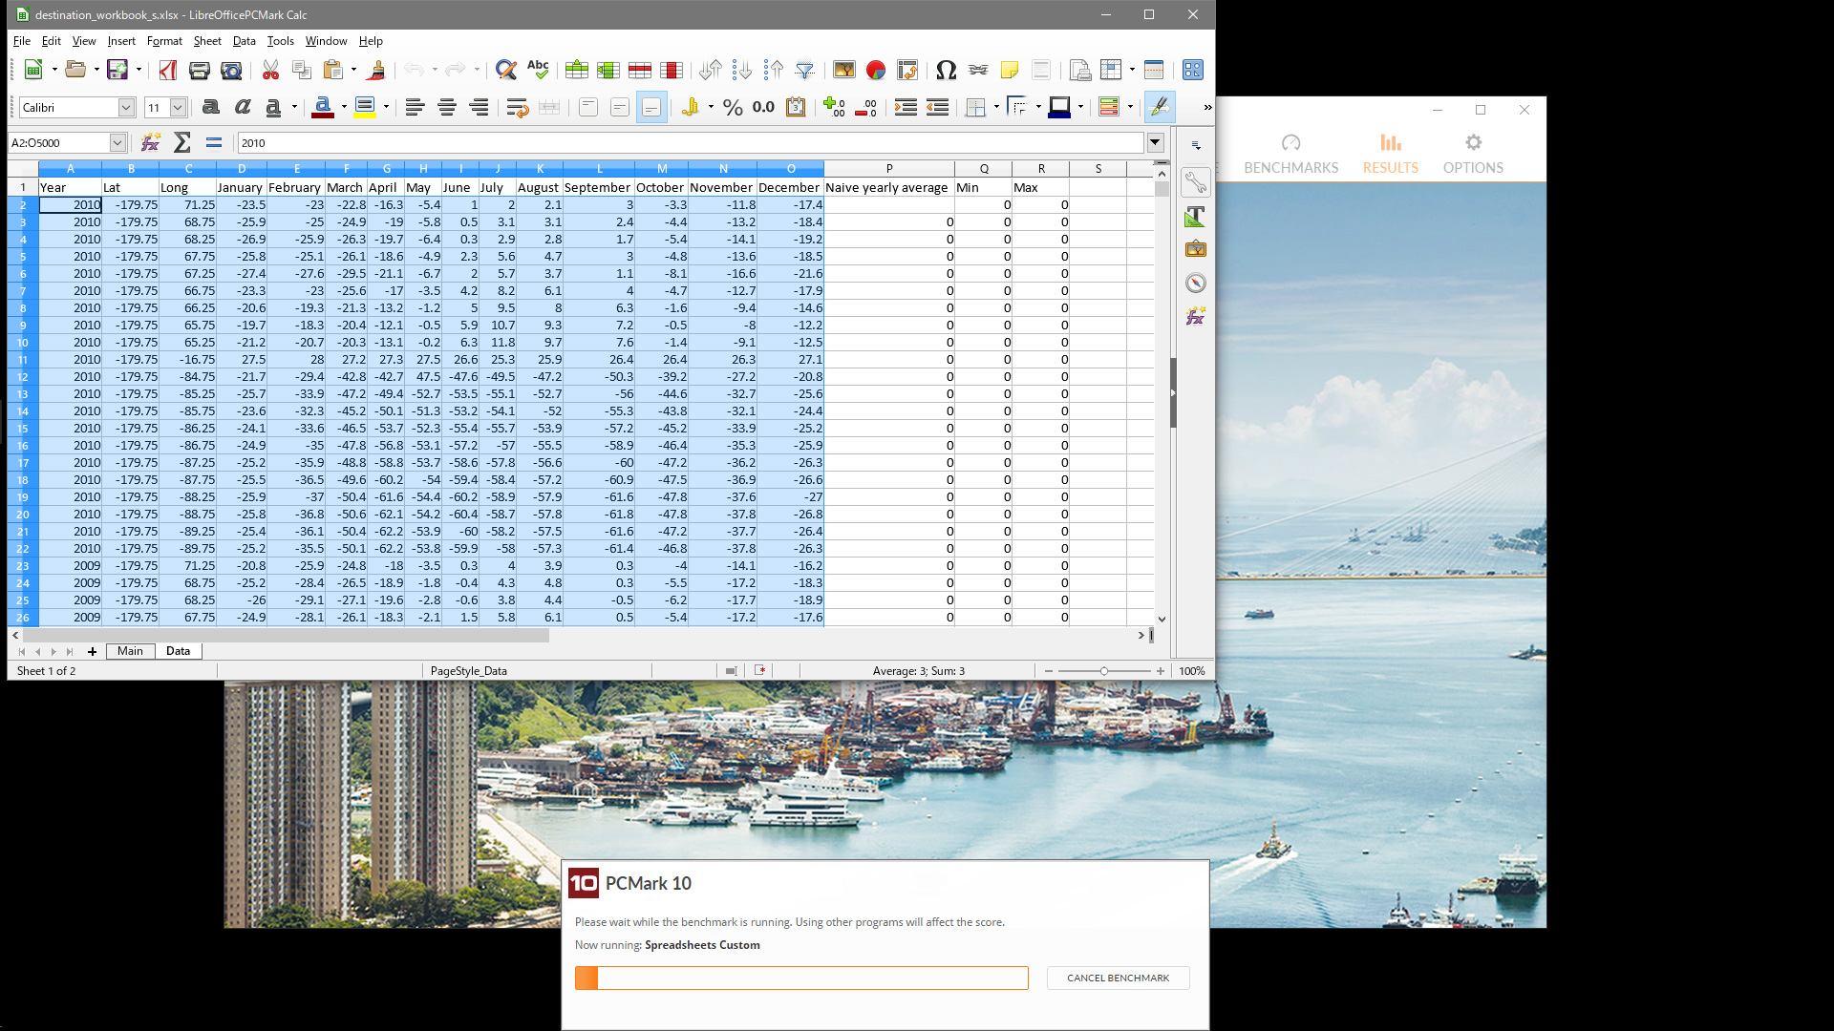Click the Cut scissors icon
1834x1031 pixels.
tap(270, 70)
